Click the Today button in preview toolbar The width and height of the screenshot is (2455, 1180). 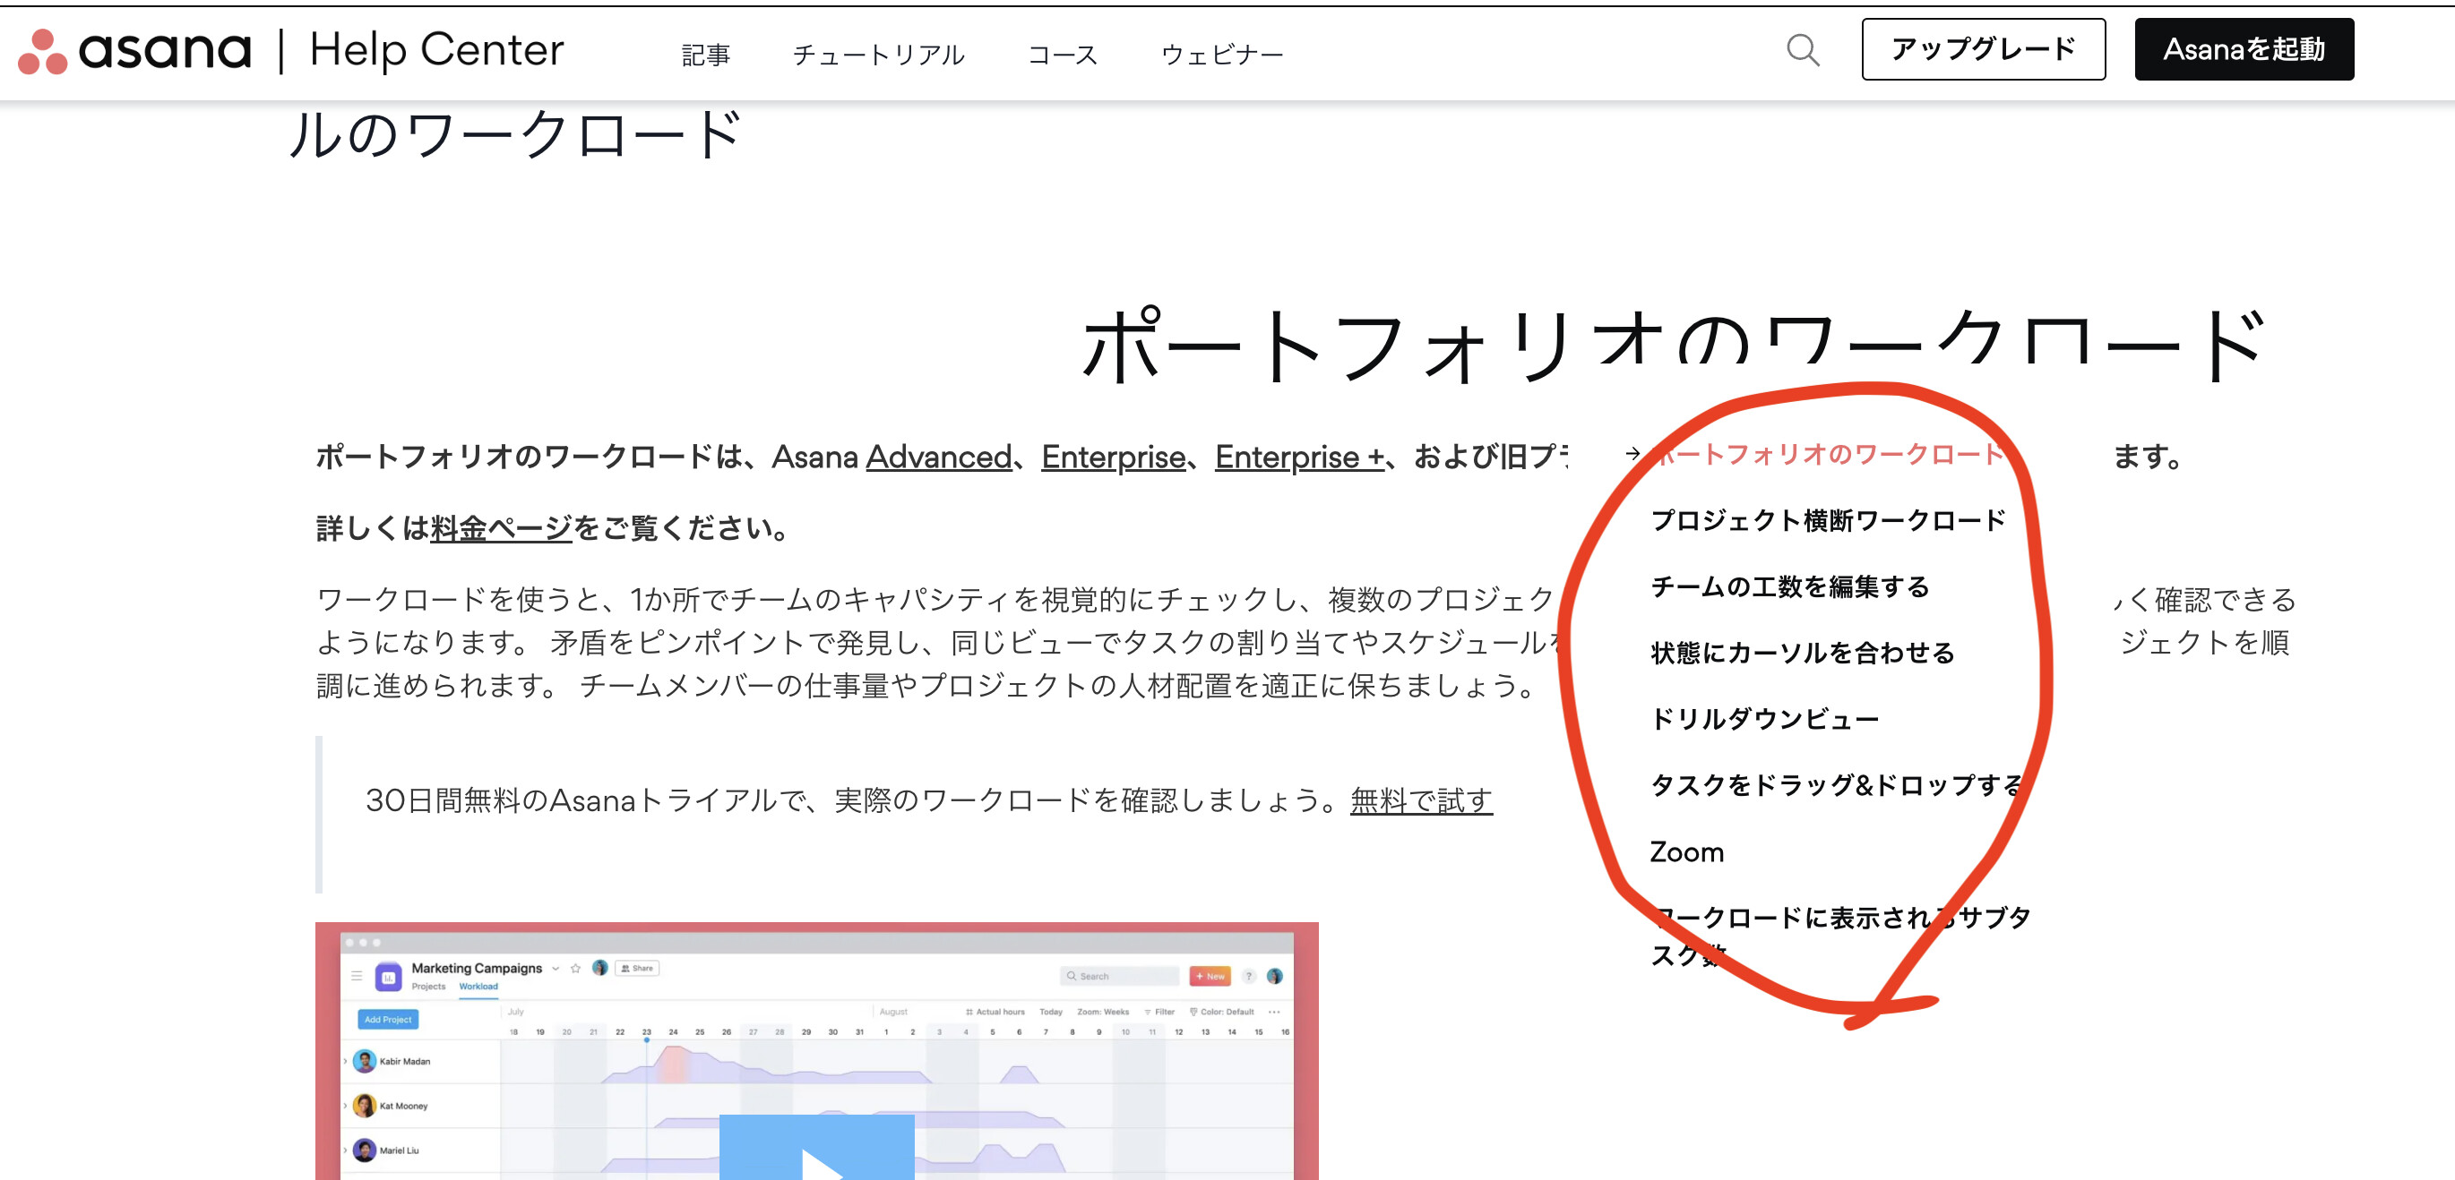click(x=1050, y=1012)
